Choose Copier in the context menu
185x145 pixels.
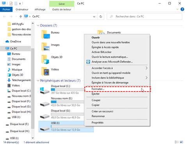[117, 105]
